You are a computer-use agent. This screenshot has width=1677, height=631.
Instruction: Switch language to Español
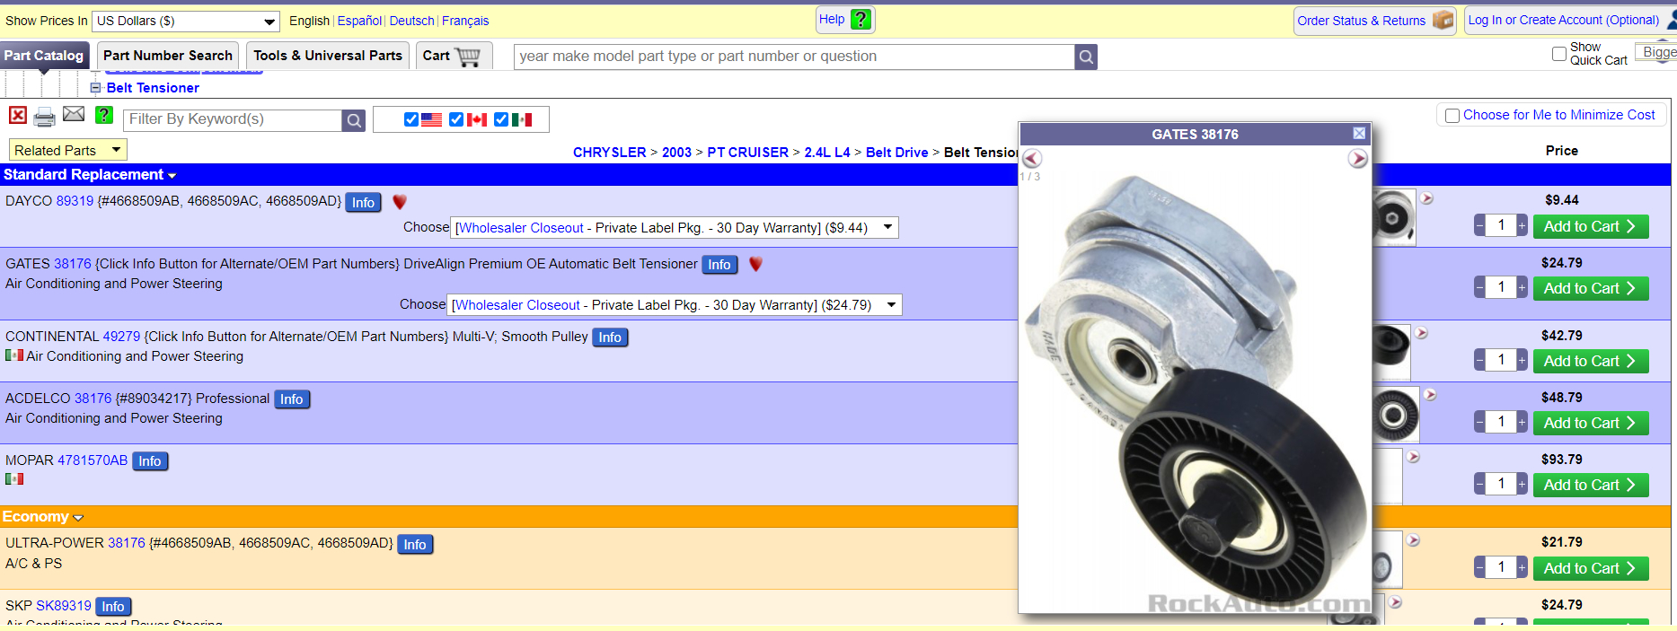[x=359, y=21]
